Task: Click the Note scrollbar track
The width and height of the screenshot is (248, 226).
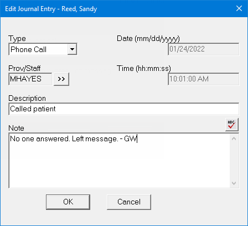Action: [x=234, y=161]
